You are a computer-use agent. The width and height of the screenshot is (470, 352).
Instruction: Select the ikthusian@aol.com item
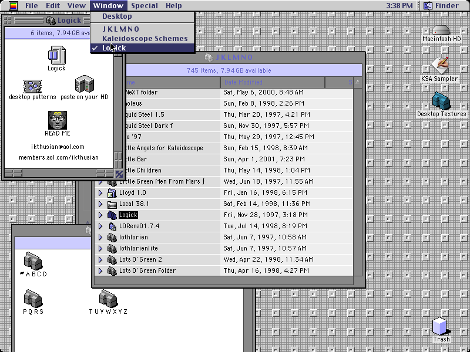[x=58, y=147]
